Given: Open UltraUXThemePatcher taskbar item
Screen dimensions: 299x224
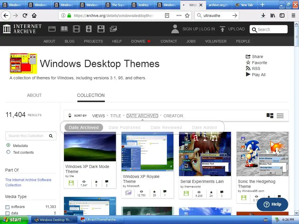Looking at the screenshot, I should 101,220.
